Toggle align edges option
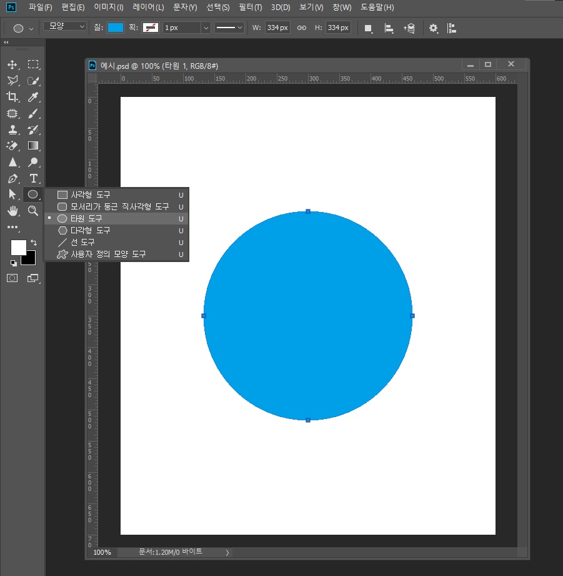Image resolution: width=563 pixels, height=576 pixels. tap(452, 28)
